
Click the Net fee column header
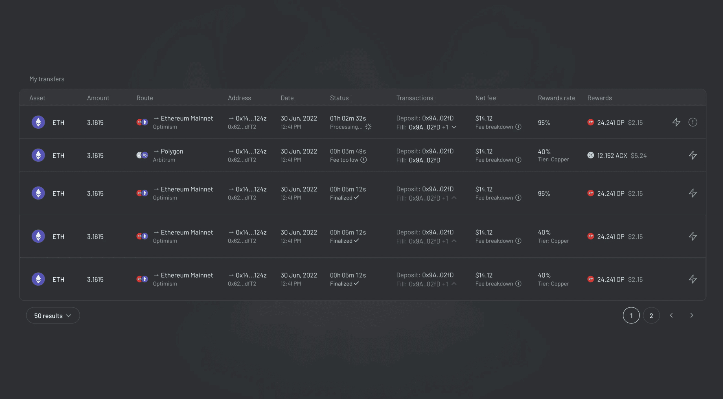485,98
